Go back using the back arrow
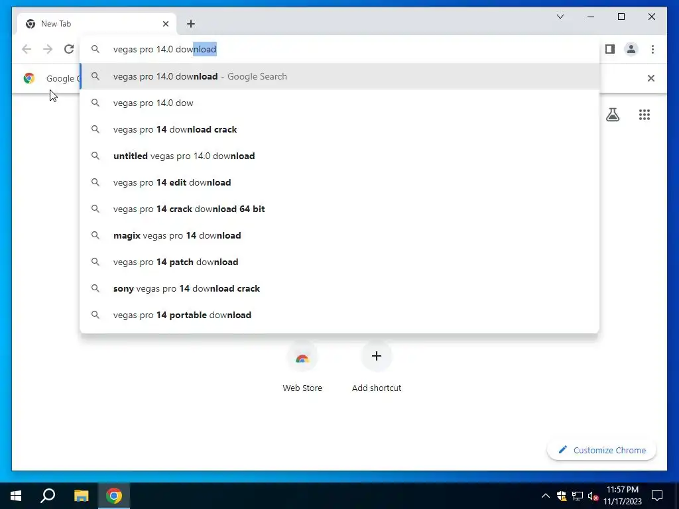The height and width of the screenshot is (509, 679). [x=27, y=49]
